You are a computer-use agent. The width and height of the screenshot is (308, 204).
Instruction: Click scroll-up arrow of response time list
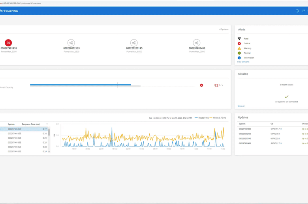pos(49,128)
